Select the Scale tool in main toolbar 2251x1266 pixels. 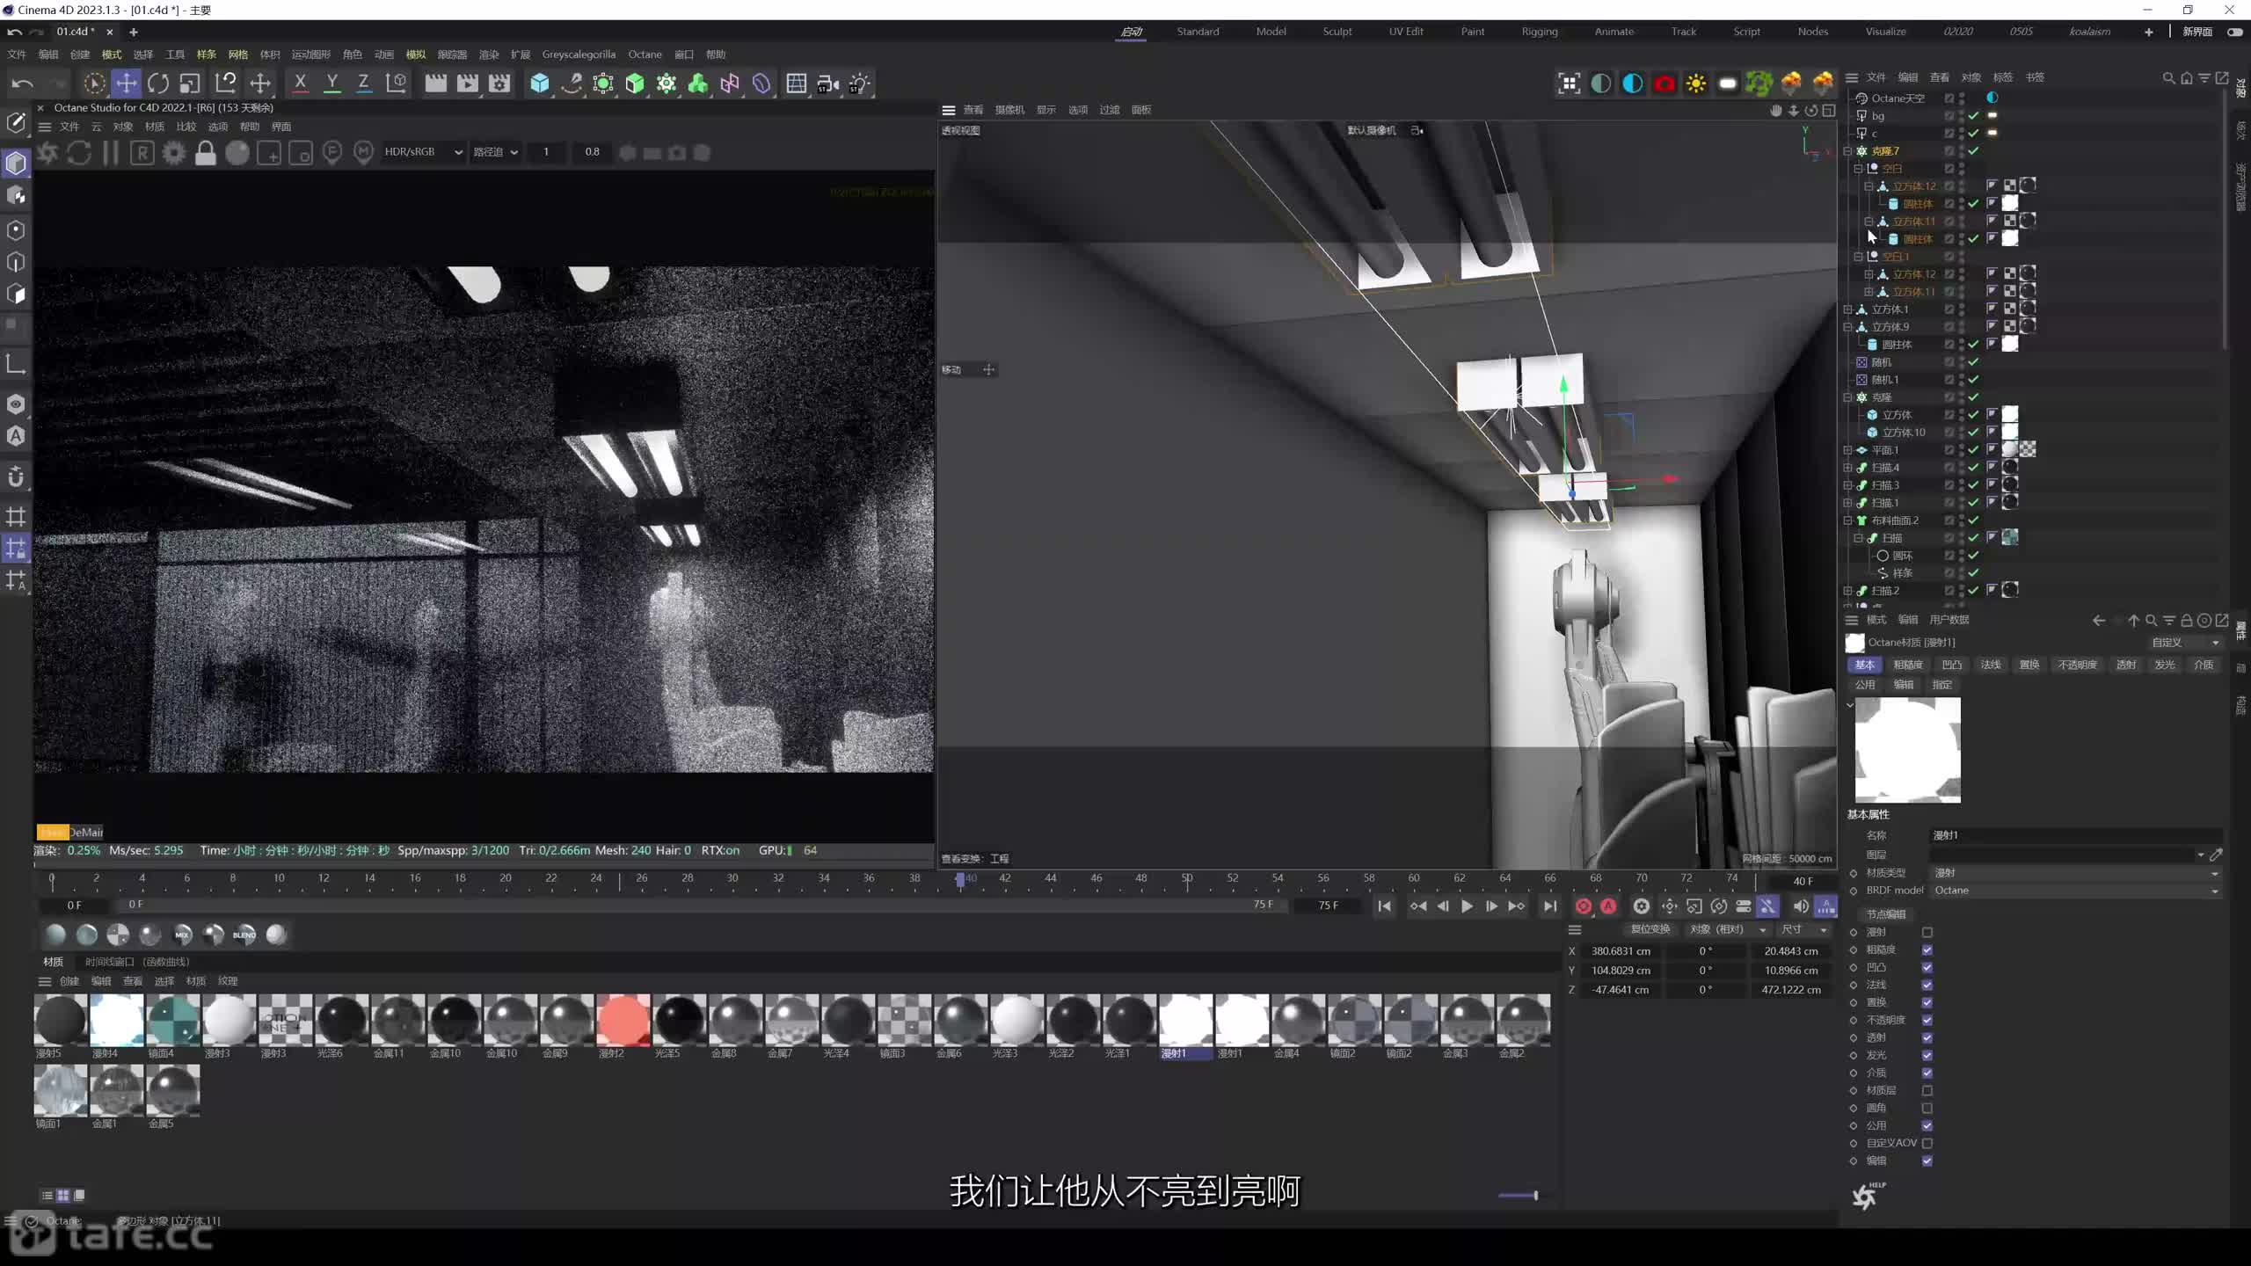[190, 84]
